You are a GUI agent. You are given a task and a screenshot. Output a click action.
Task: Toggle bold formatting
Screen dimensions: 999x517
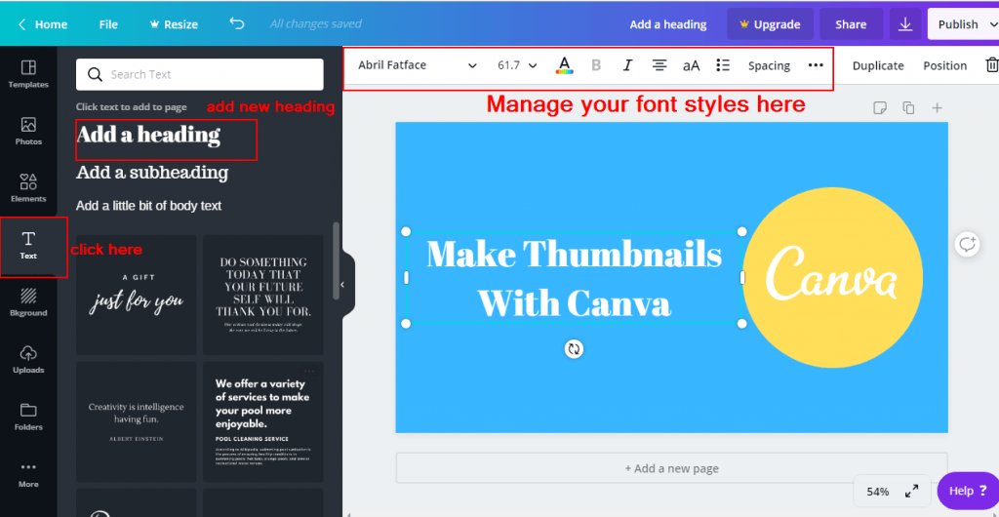(596, 65)
